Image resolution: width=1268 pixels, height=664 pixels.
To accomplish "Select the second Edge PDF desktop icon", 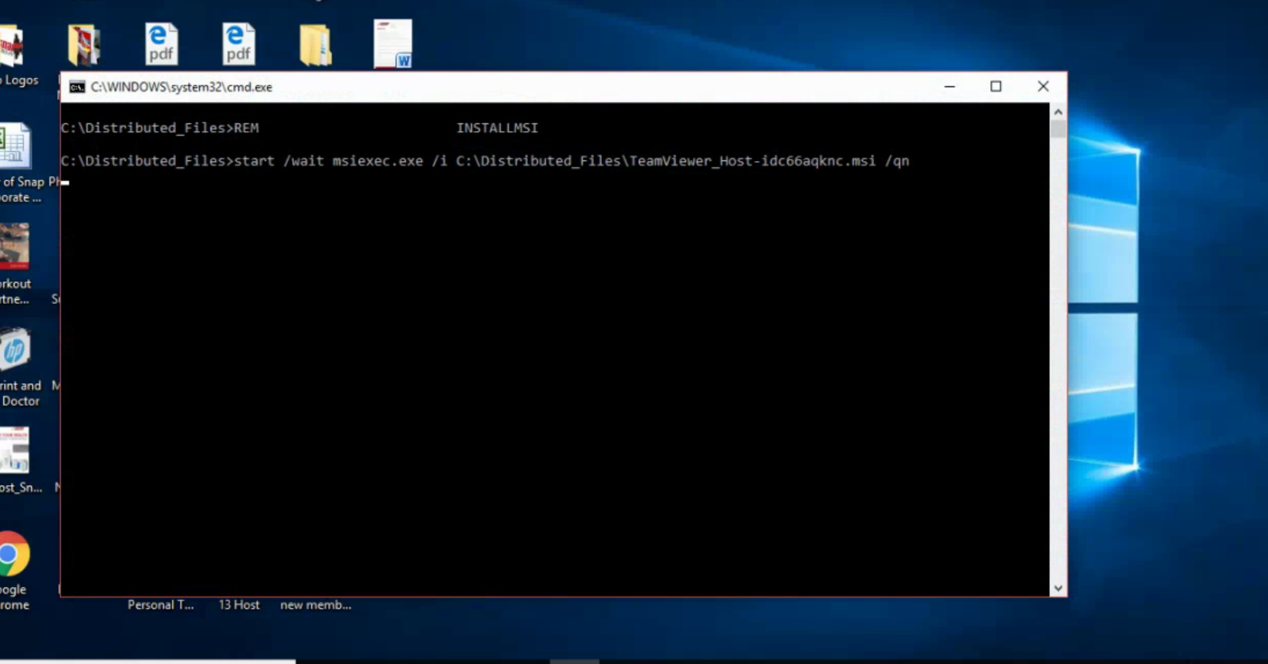I will (x=238, y=44).
